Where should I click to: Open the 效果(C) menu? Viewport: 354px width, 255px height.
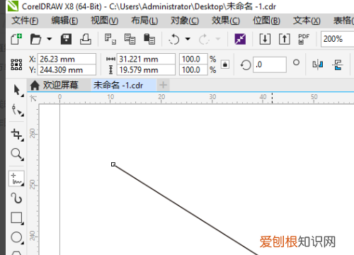pyautogui.click(x=226, y=21)
